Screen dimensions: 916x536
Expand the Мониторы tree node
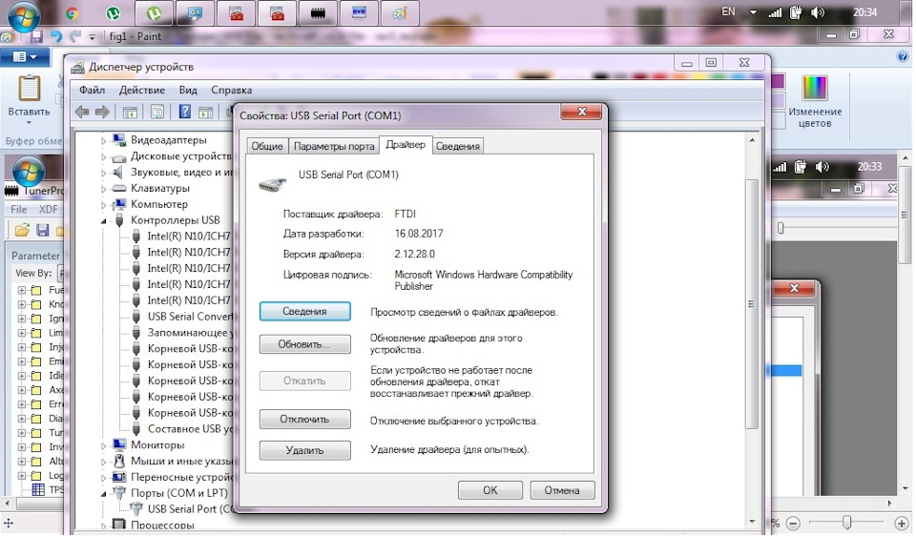pos(103,445)
